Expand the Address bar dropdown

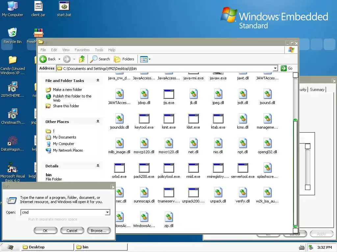275,68
